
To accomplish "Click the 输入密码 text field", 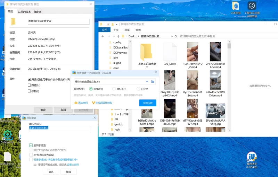I will coord(59,128).
